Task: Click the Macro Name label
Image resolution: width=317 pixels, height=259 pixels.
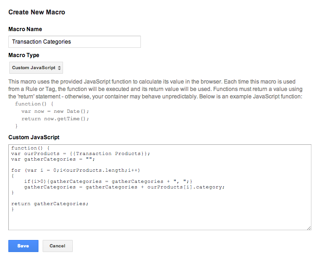Action: pos(25,29)
